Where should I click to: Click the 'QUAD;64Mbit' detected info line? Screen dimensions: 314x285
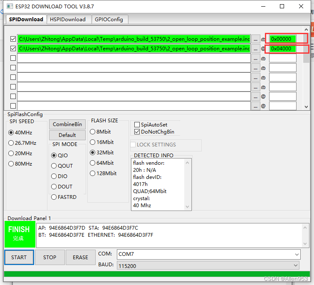[150, 191]
